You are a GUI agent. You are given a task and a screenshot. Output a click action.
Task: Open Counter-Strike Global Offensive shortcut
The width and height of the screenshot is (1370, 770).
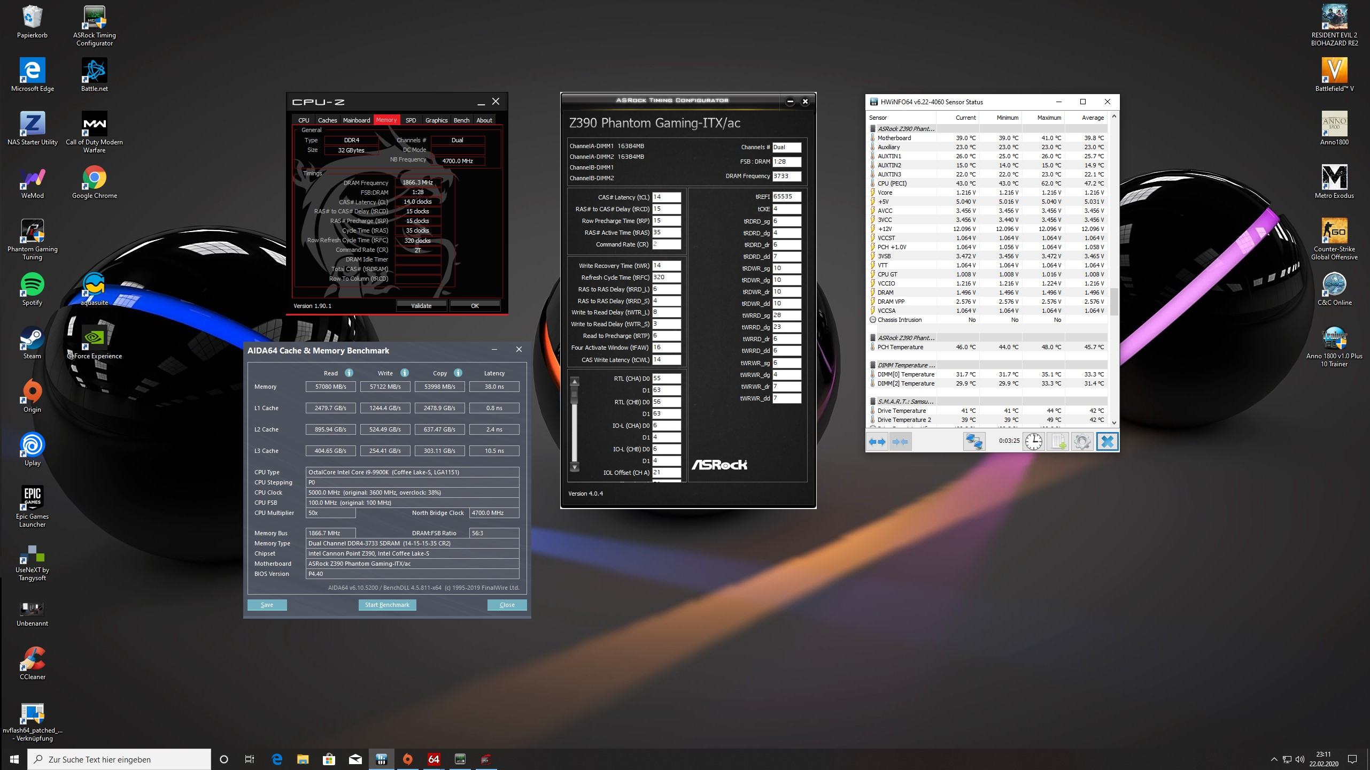(1334, 240)
